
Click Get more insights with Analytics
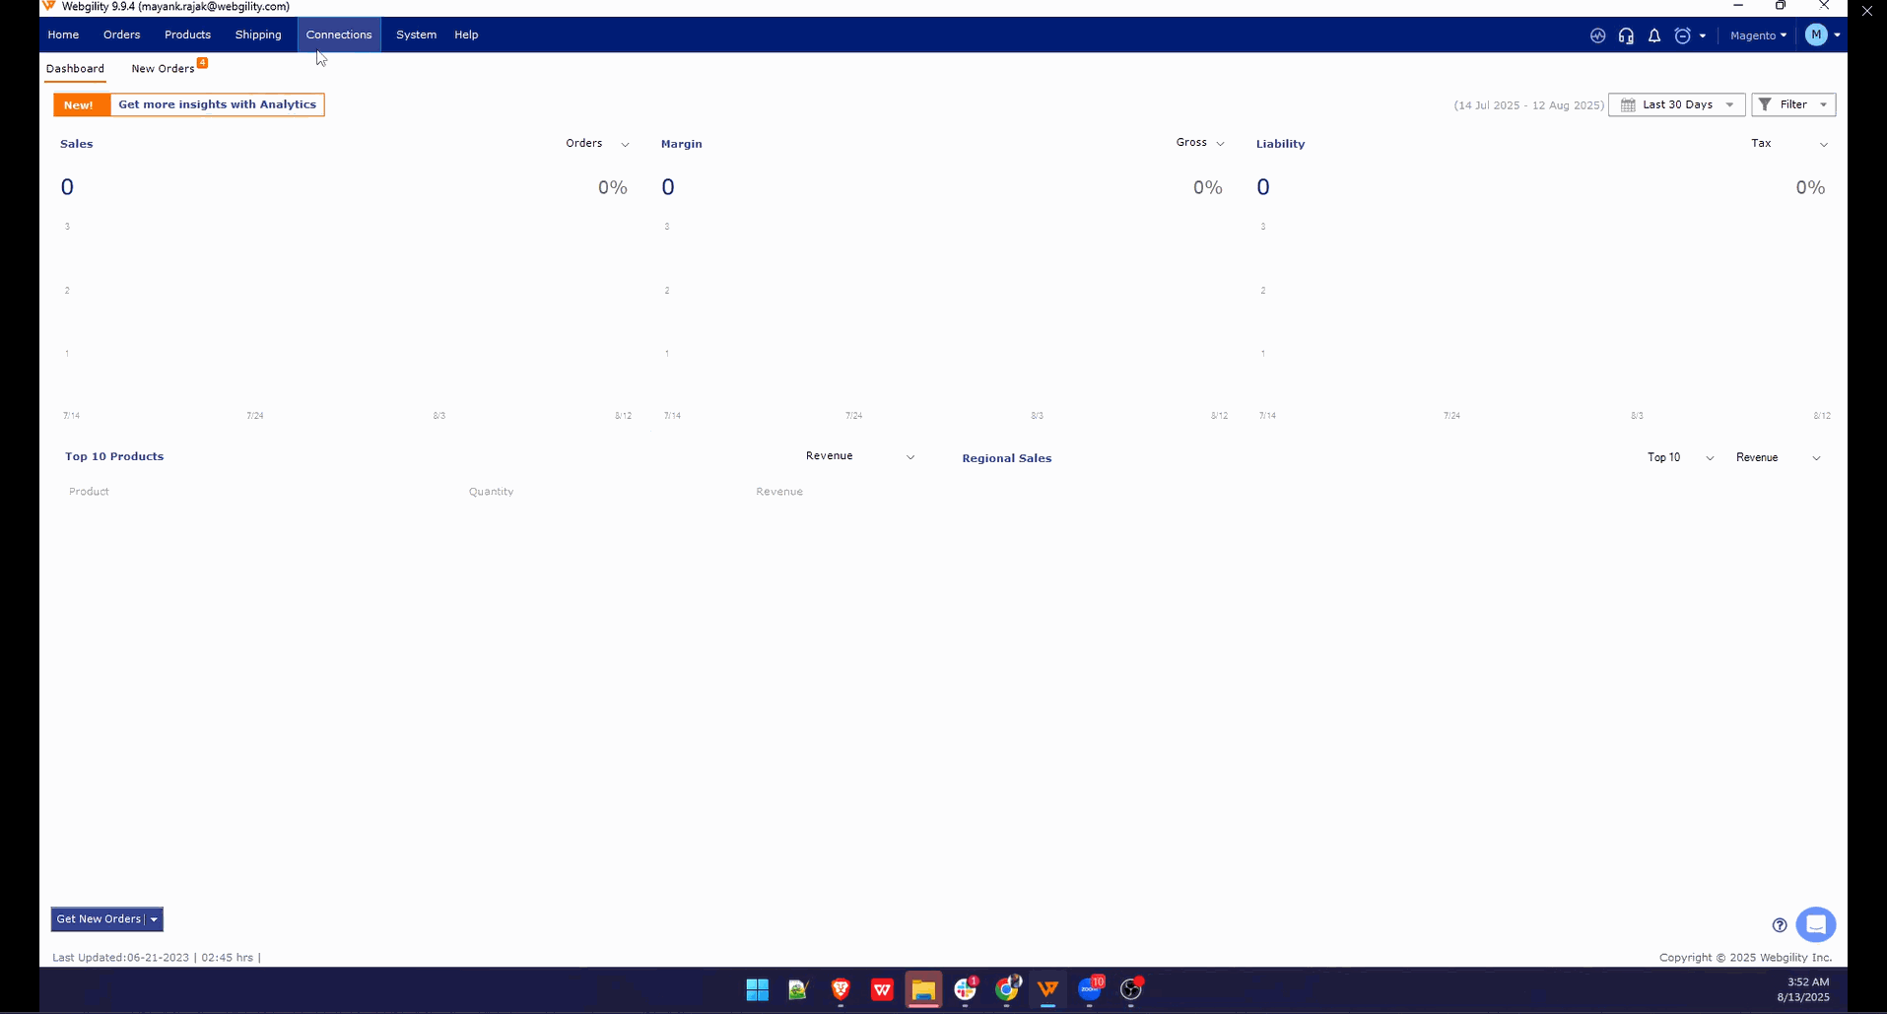pos(217,104)
